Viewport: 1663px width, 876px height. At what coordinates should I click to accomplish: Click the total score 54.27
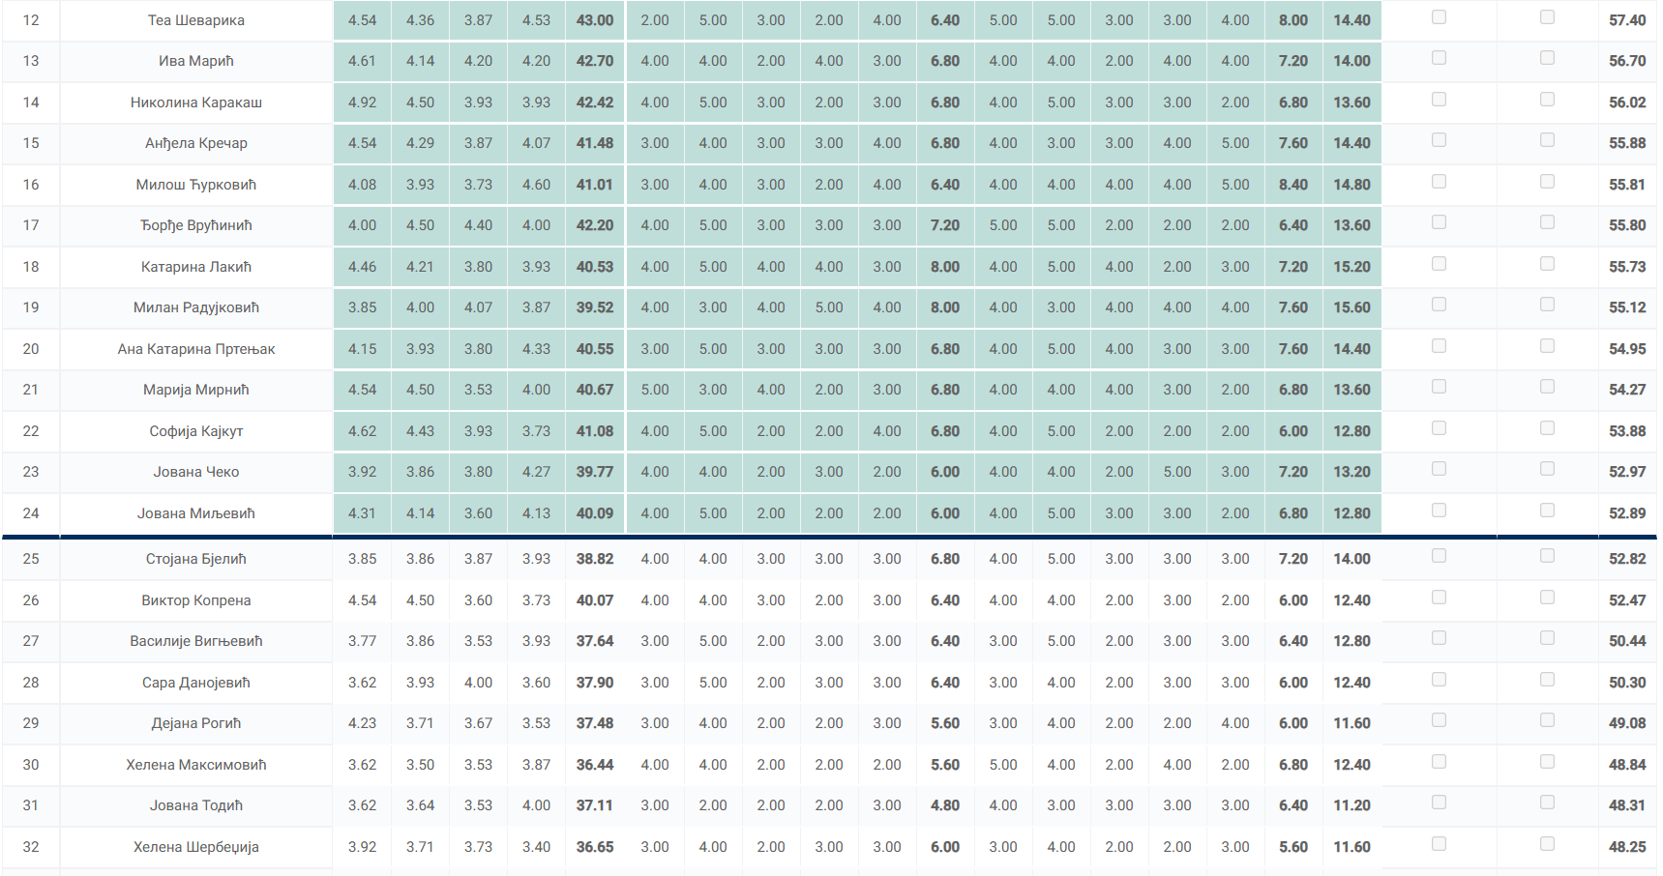(1627, 390)
